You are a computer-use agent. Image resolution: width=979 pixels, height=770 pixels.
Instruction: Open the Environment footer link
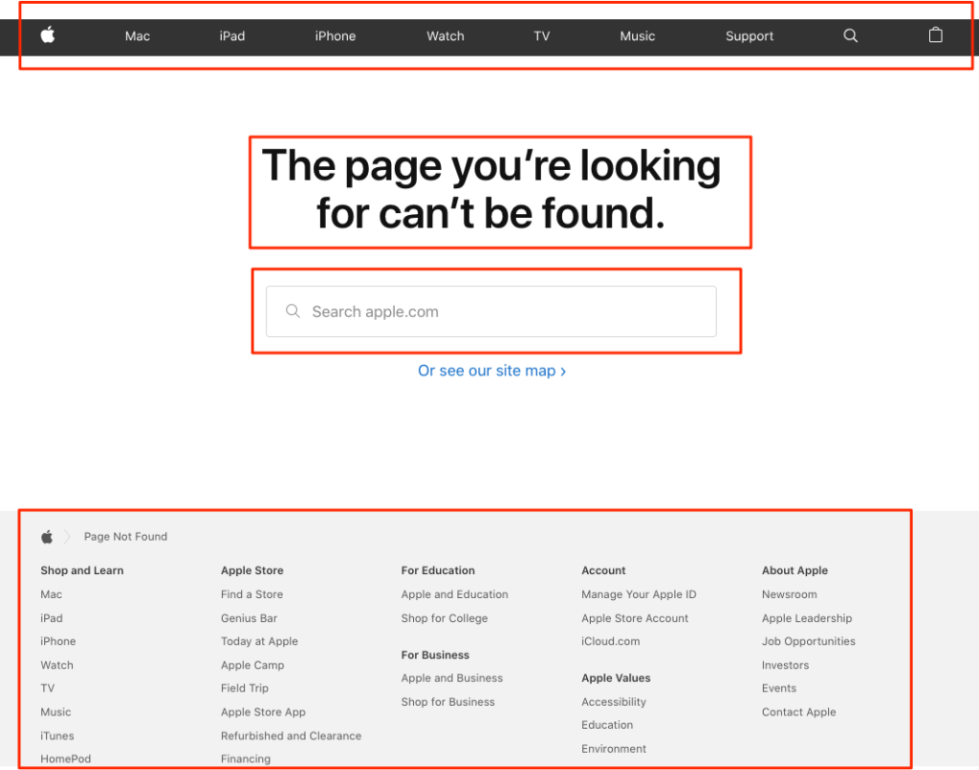[x=614, y=749]
